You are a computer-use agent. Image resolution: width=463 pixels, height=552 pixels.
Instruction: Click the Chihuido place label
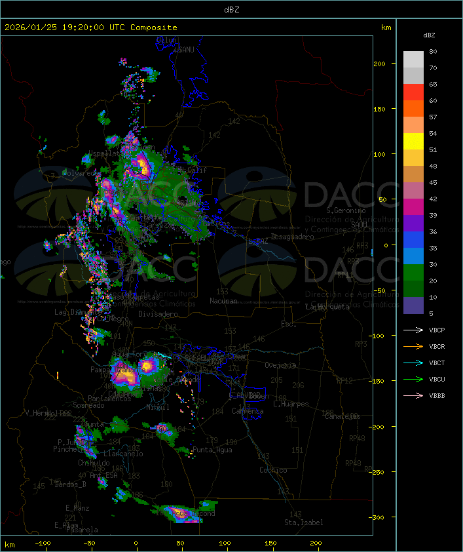(x=94, y=463)
